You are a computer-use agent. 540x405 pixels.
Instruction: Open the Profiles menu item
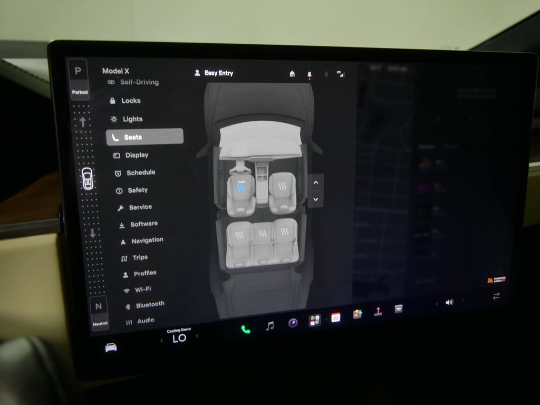click(139, 274)
